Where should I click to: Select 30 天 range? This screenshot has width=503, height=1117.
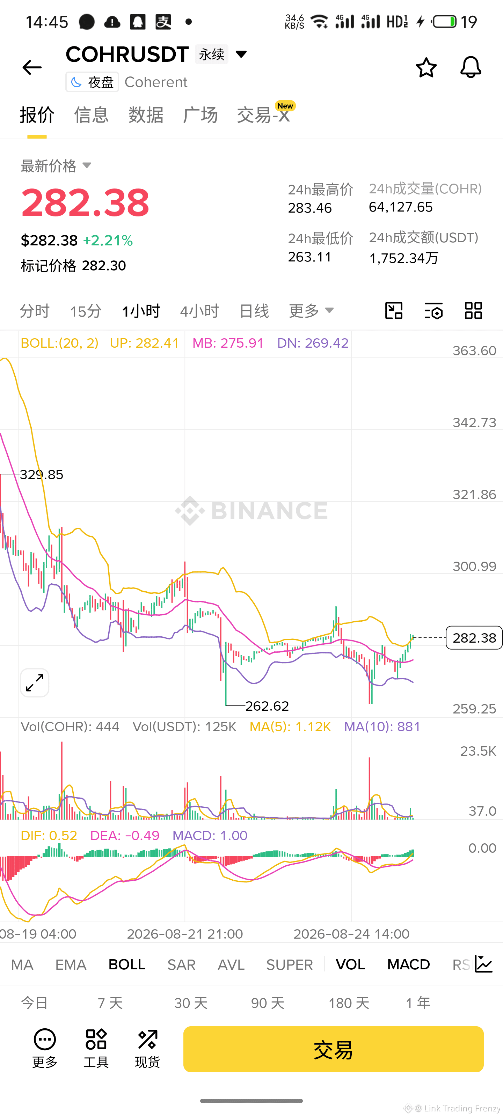(191, 1003)
